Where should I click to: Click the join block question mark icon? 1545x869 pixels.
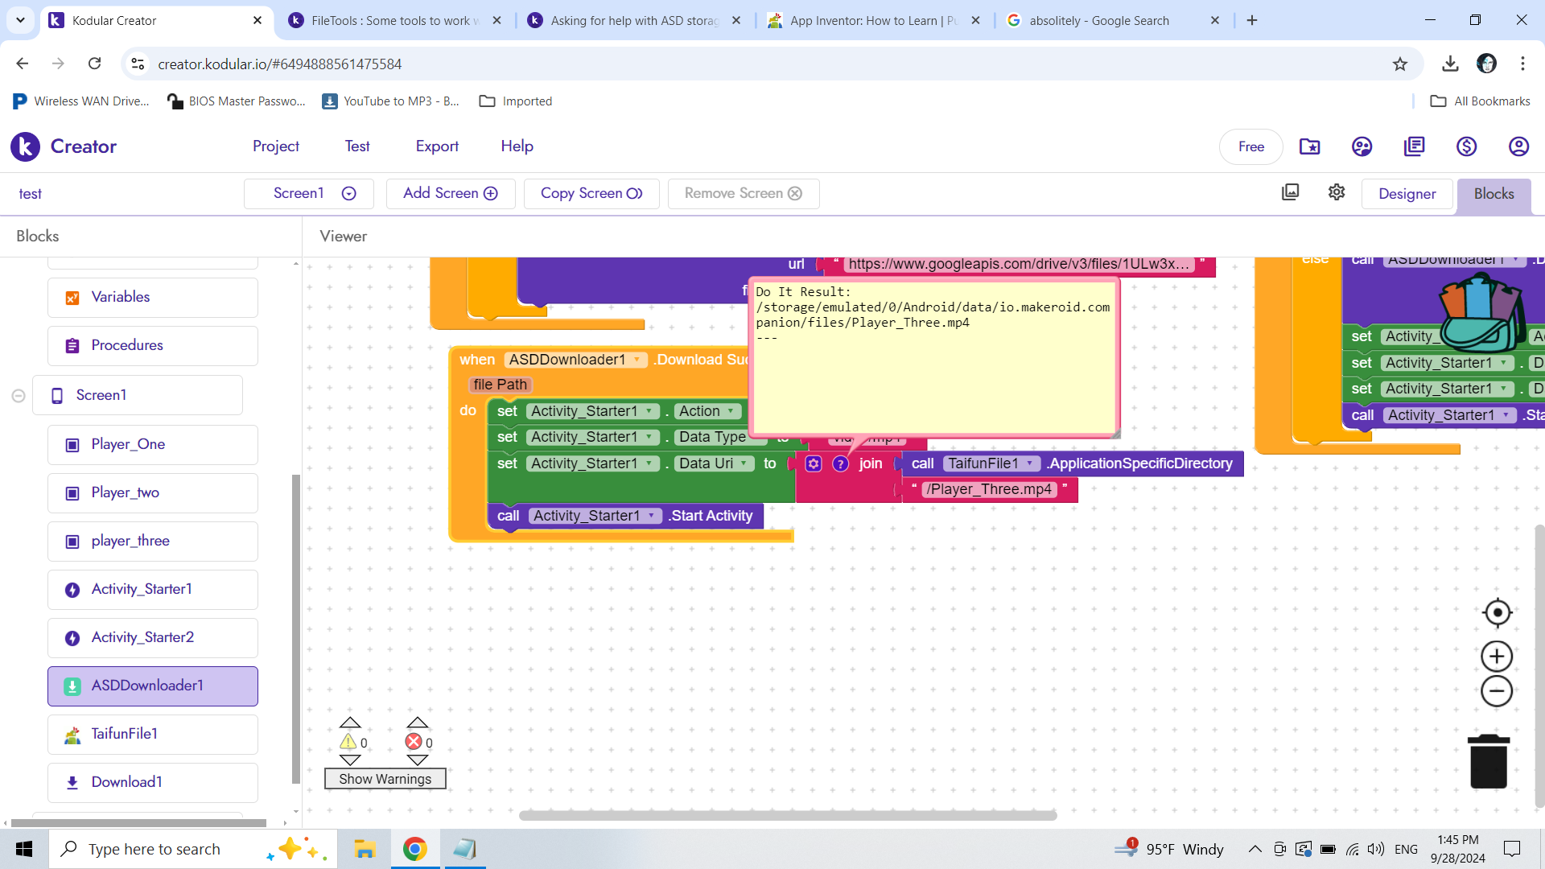pos(840,463)
